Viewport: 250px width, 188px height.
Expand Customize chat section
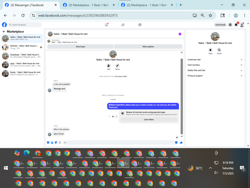pos(215,60)
